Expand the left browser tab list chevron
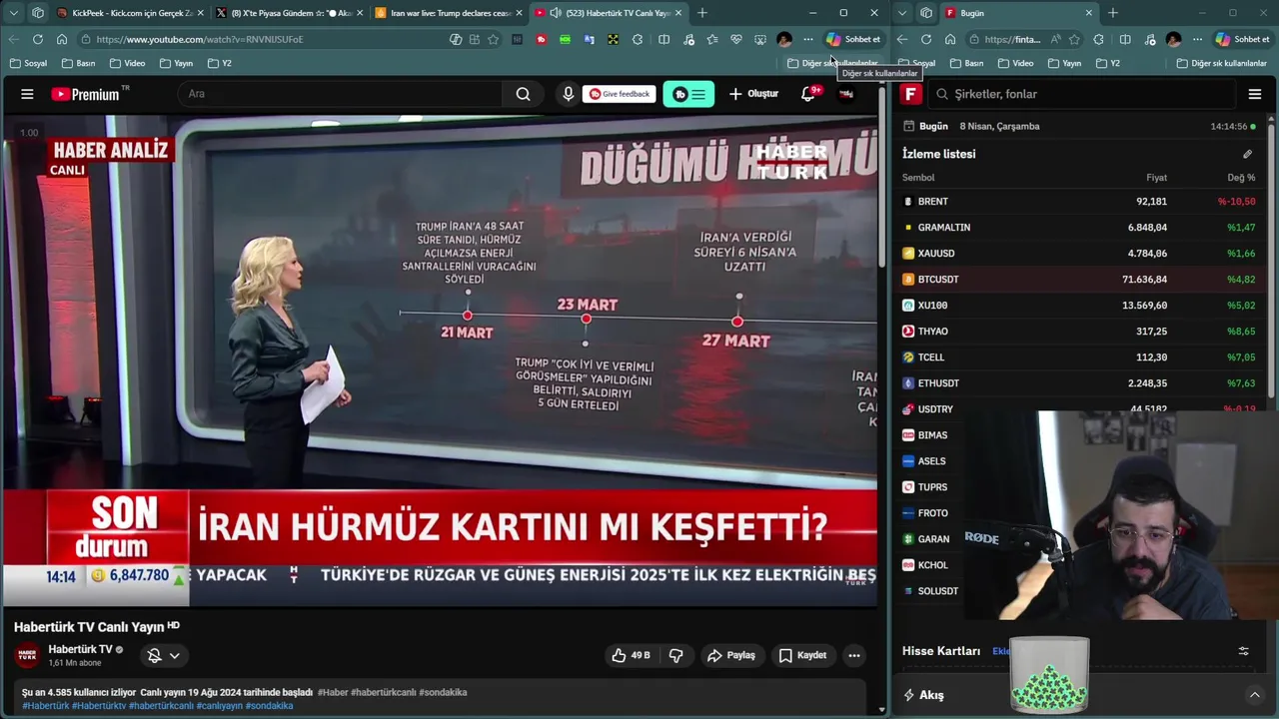This screenshot has height=719, width=1279. coord(13,13)
